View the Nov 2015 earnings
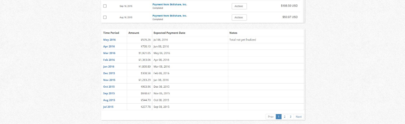Image resolution: width=405 pixels, height=124 pixels. (109, 80)
